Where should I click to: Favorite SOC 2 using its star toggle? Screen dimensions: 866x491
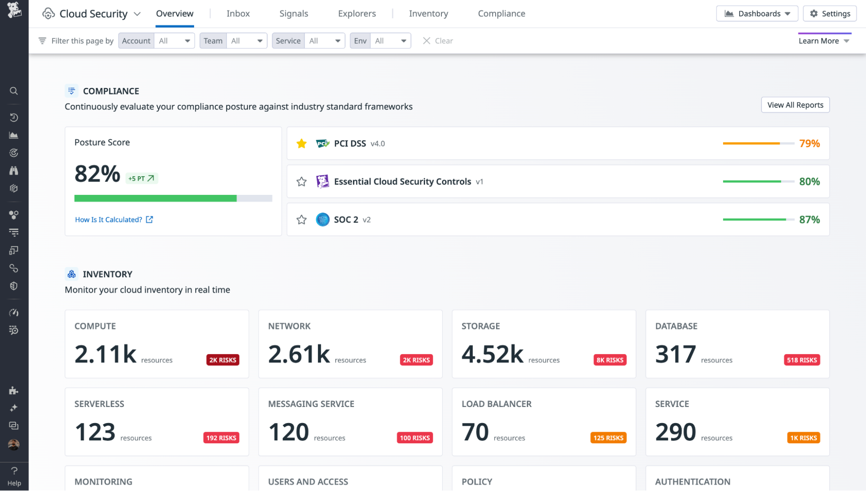(x=301, y=220)
